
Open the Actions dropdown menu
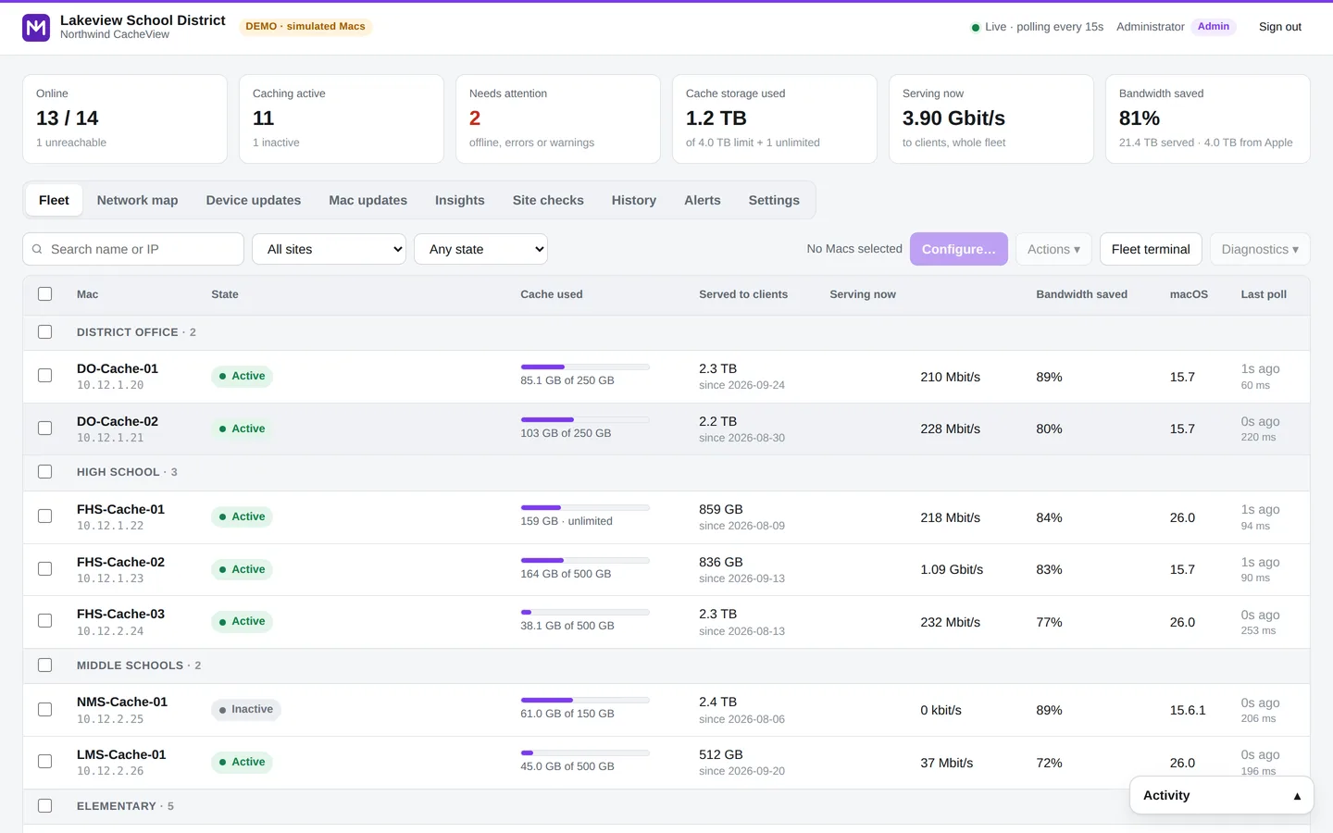click(x=1053, y=249)
